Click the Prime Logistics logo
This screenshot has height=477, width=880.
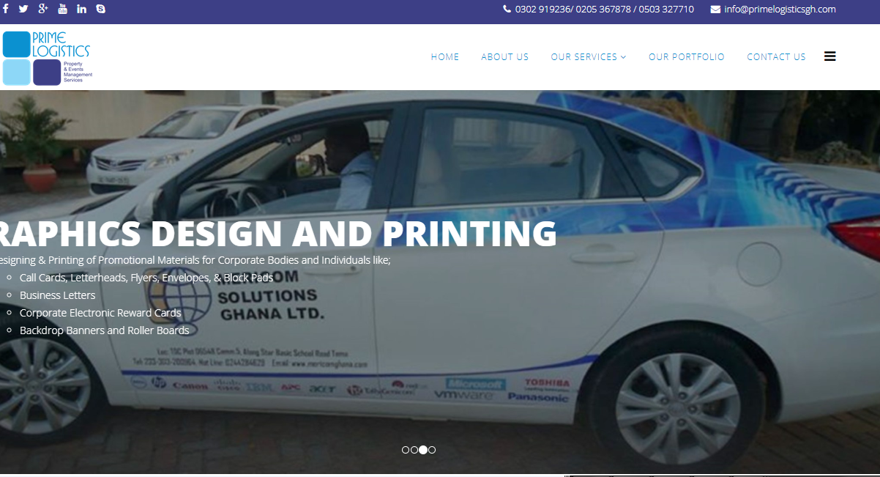pos(46,58)
